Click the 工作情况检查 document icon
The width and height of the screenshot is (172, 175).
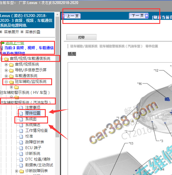(21, 131)
